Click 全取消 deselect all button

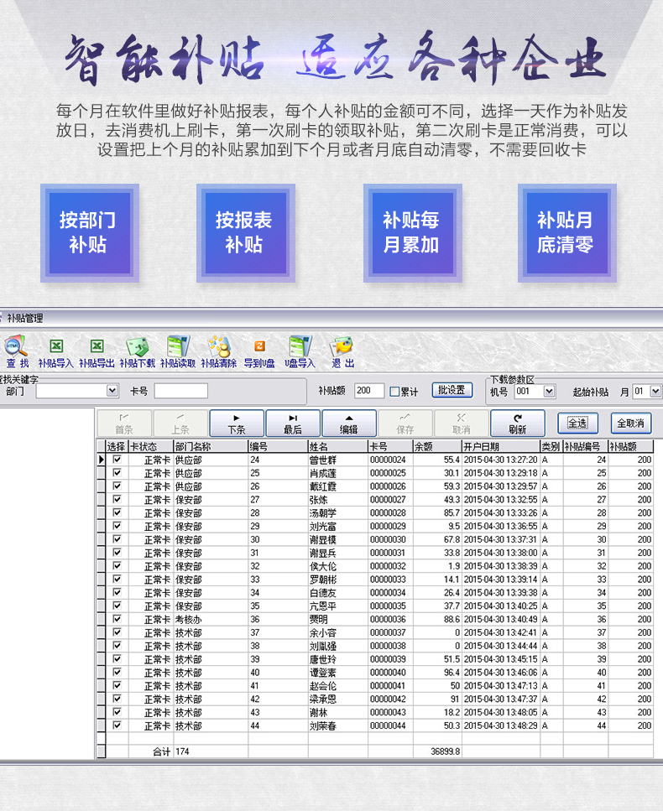pyautogui.click(x=630, y=423)
